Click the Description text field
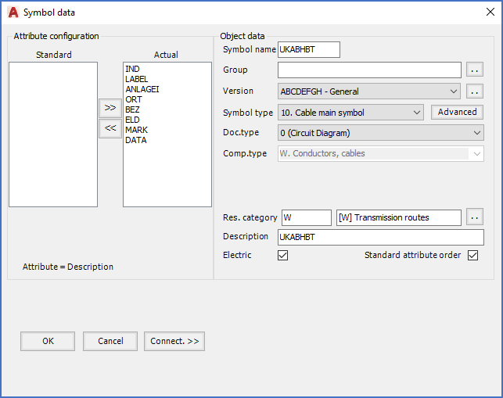 point(380,237)
